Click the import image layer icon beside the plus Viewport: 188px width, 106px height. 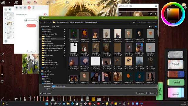pos(10,9)
